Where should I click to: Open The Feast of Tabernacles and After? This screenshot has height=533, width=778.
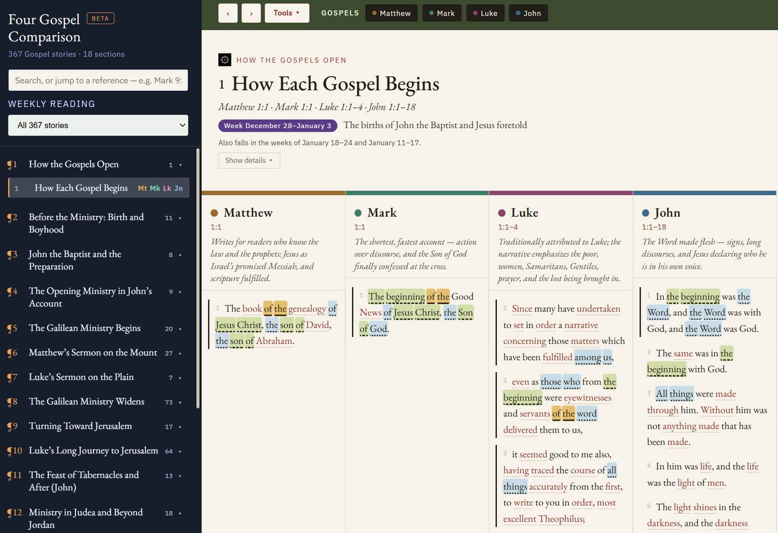pos(84,481)
